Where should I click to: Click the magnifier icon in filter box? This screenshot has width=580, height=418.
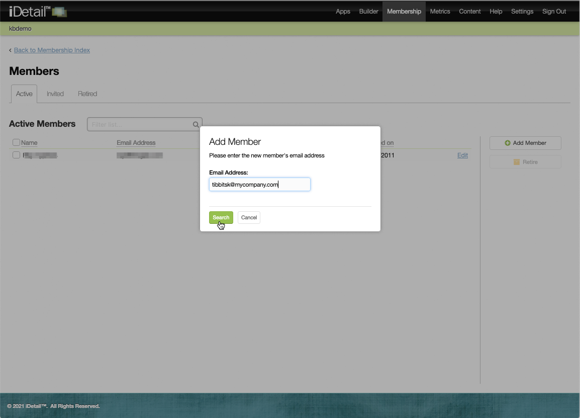click(x=196, y=125)
